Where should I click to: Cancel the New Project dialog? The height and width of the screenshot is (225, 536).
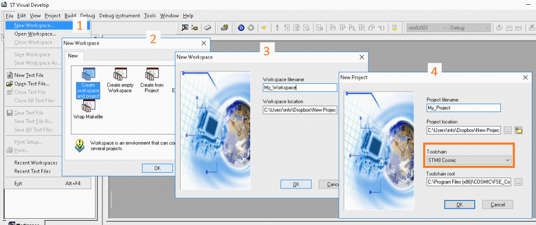[x=497, y=204]
